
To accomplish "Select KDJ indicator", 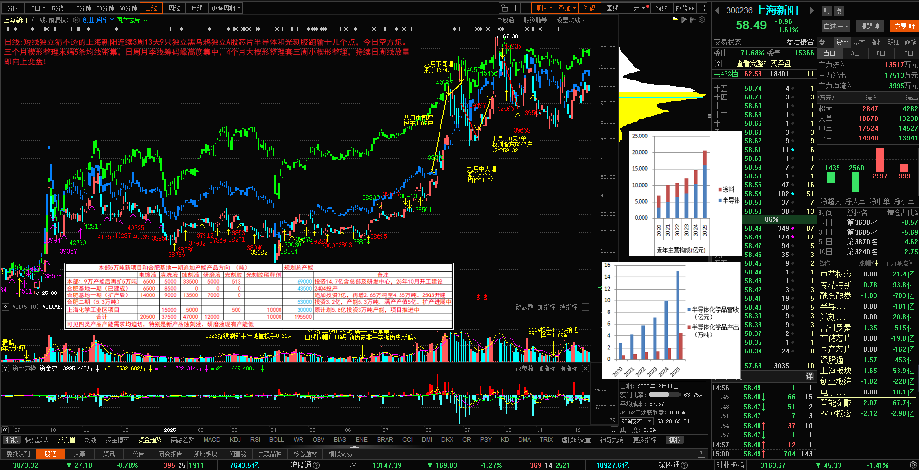I will pyautogui.click(x=235, y=440).
